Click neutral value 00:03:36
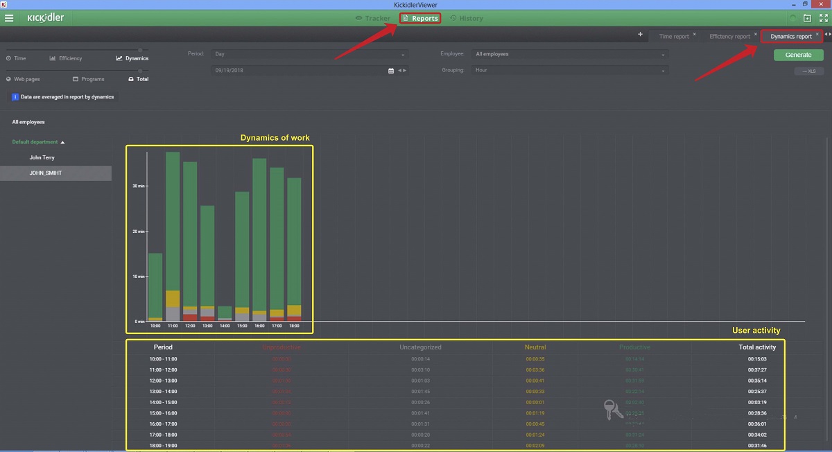Viewport: 832px width, 452px height. pos(535,370)
